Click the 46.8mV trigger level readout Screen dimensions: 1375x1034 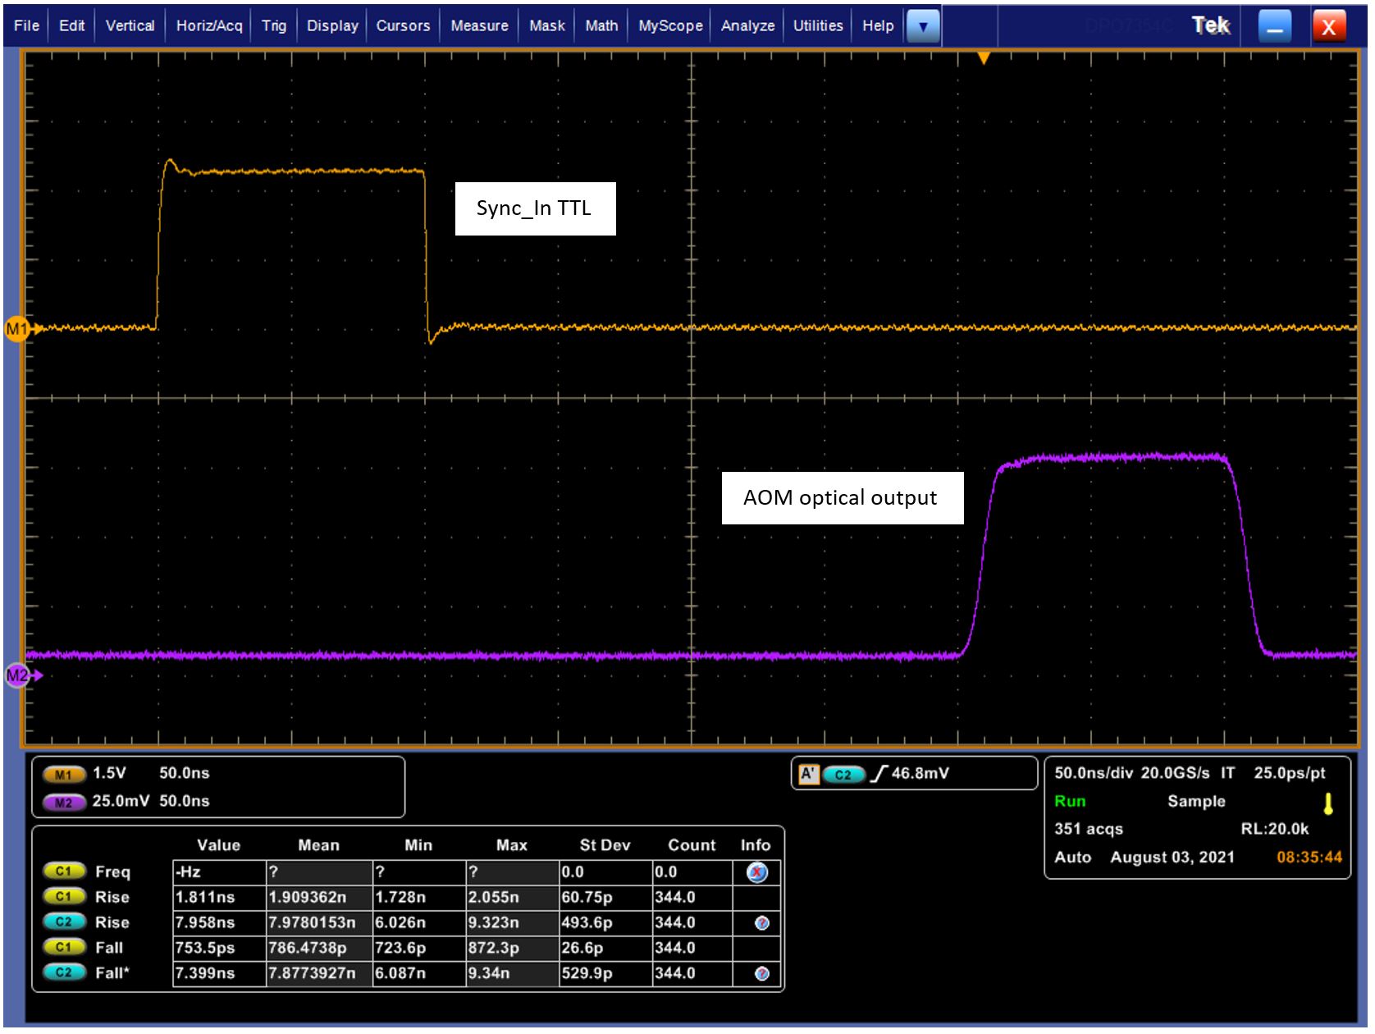[x=920, y=773]
